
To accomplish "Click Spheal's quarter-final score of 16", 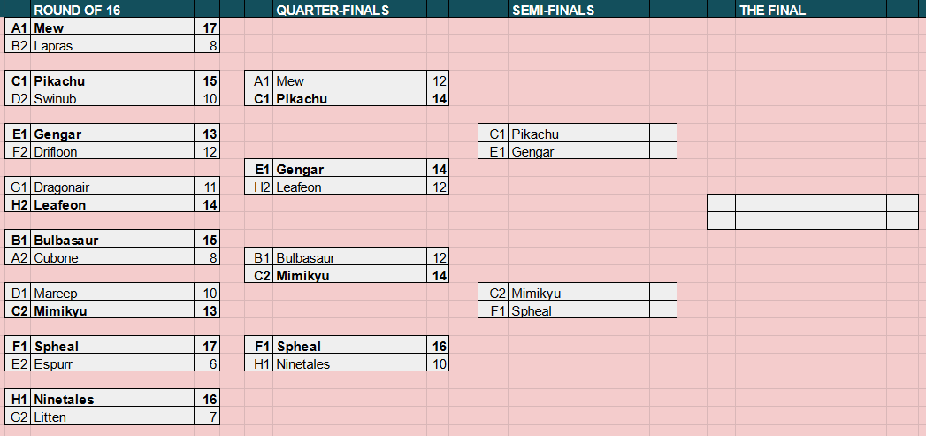I will pos(438,346).
